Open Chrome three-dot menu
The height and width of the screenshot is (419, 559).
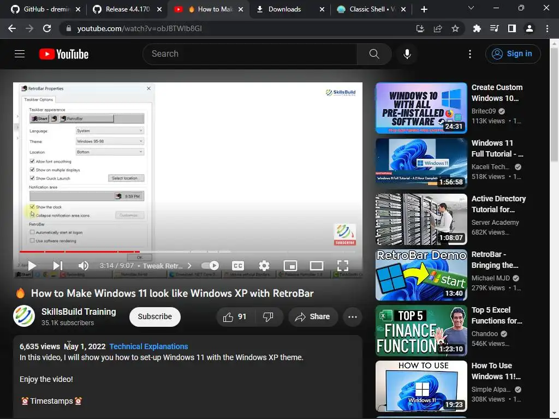click(547, 28)
